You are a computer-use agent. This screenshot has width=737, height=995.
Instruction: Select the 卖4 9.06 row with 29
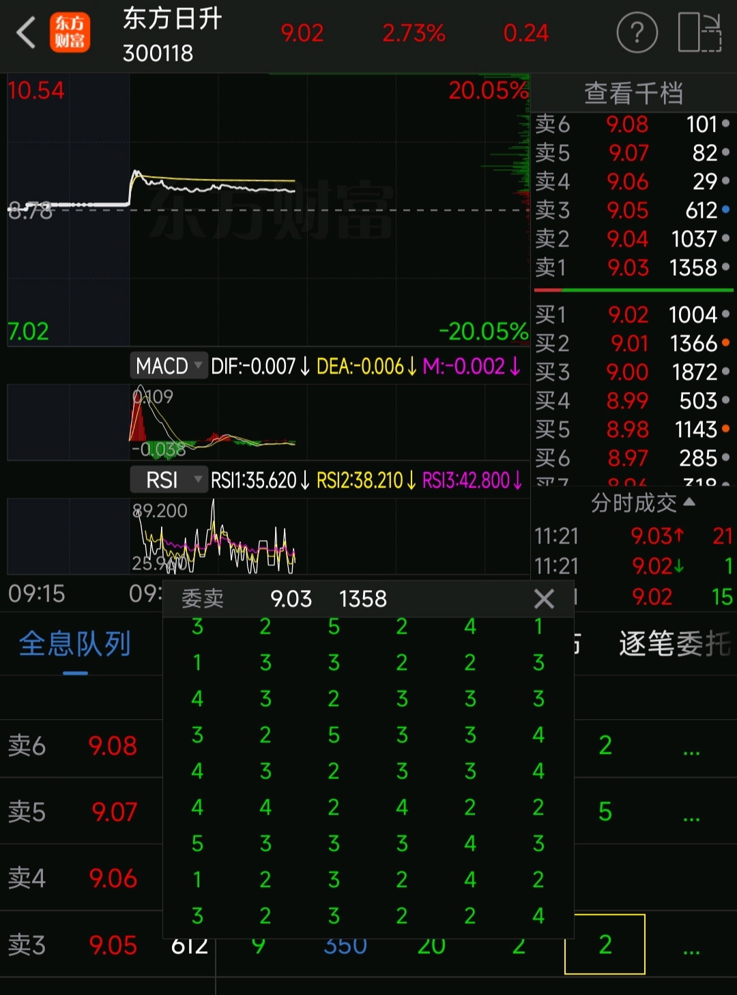tap(633, 182)
